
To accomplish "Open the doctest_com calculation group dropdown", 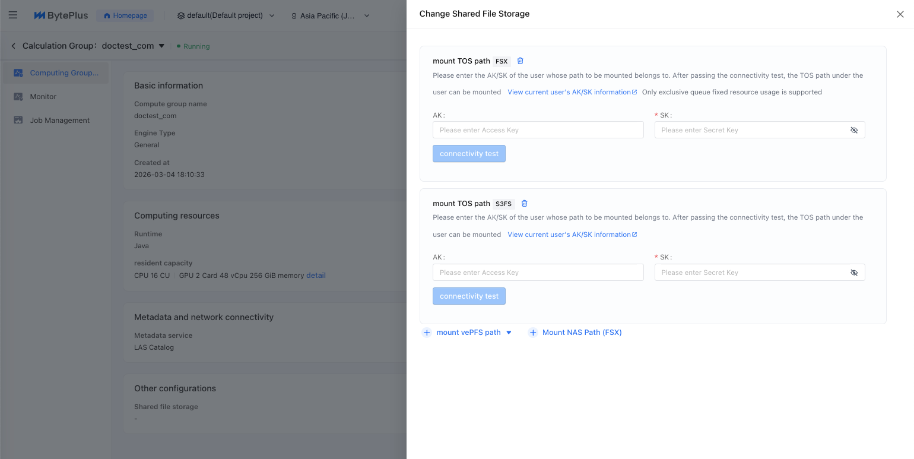I will click(161, 46).
